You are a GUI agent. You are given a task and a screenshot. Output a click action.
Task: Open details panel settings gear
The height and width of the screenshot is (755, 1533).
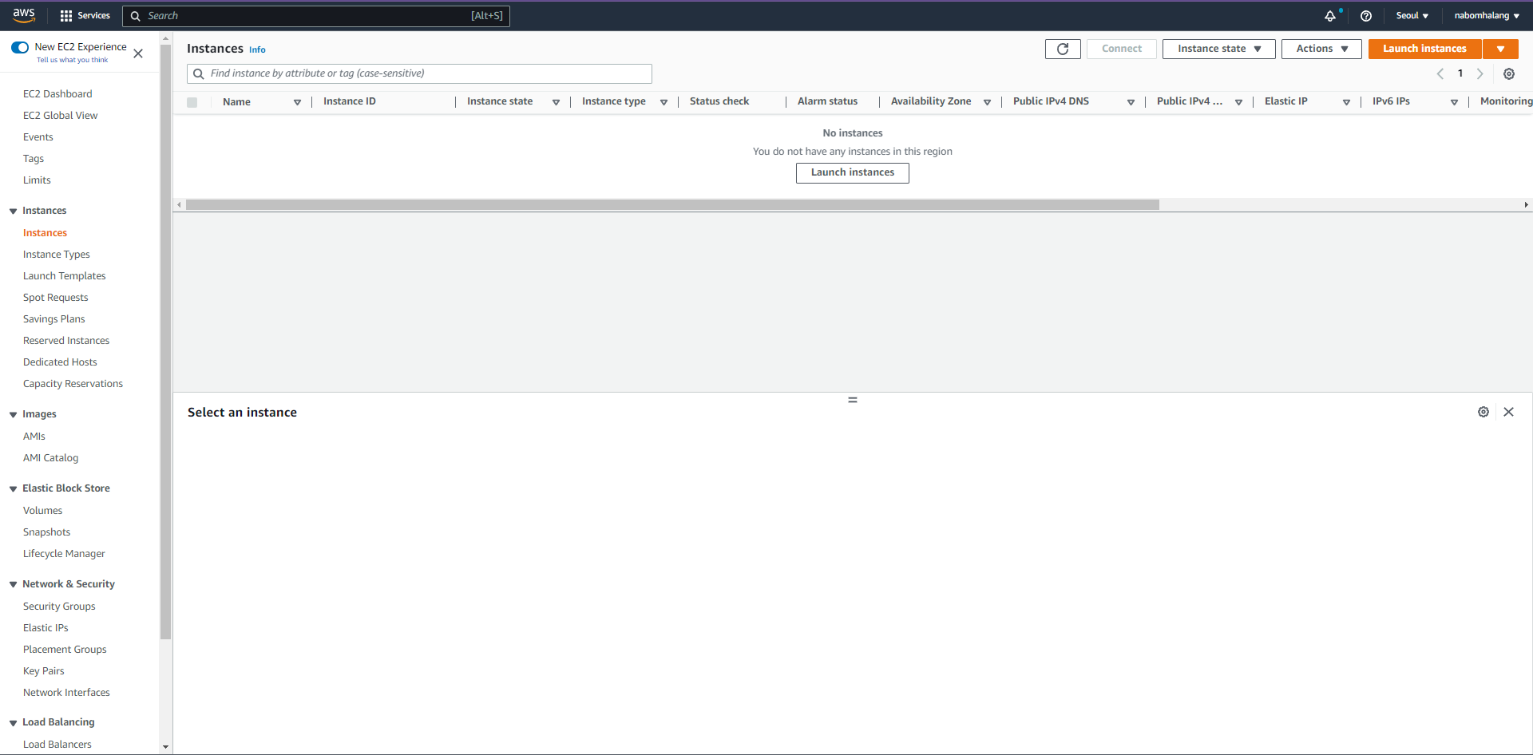[x=1483, y=412]
